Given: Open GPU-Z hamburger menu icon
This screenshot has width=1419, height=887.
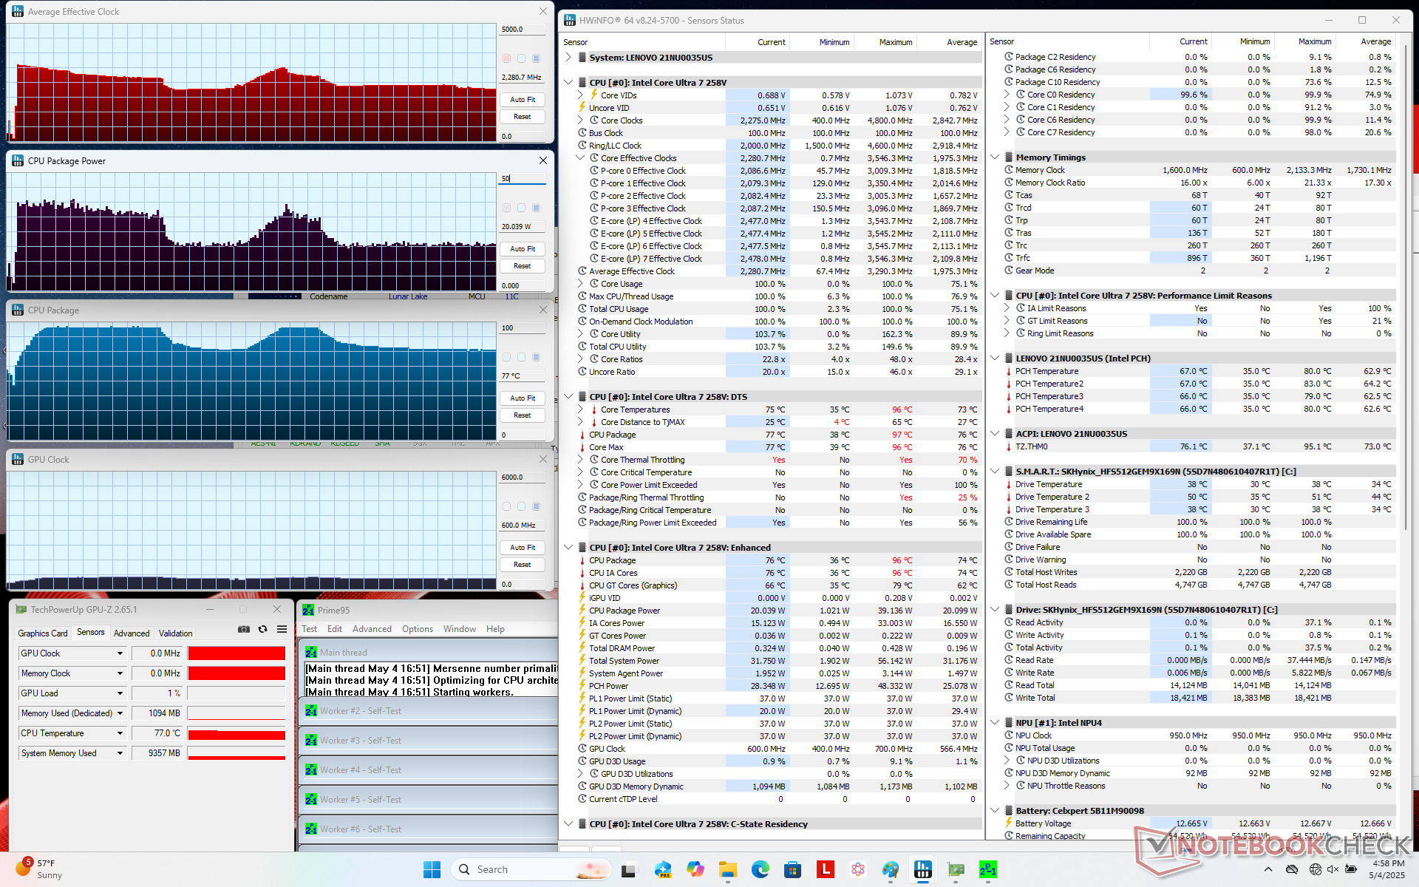Looking at the screenshot, I should (282, 629).
